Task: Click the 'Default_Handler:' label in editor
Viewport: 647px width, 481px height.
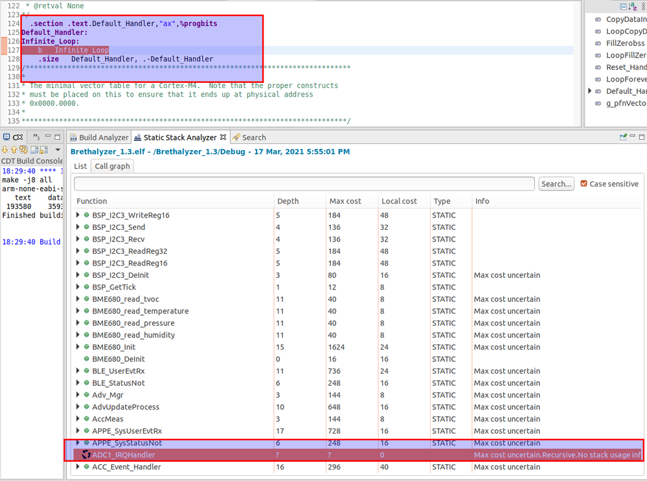Action: click(x=54, y=32)
